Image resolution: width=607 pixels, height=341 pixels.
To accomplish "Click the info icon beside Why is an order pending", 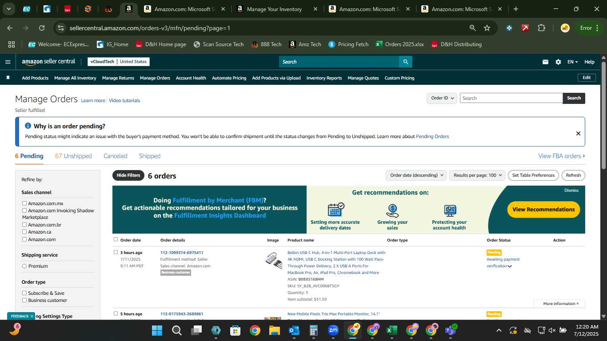I will [x=28, y=126].
